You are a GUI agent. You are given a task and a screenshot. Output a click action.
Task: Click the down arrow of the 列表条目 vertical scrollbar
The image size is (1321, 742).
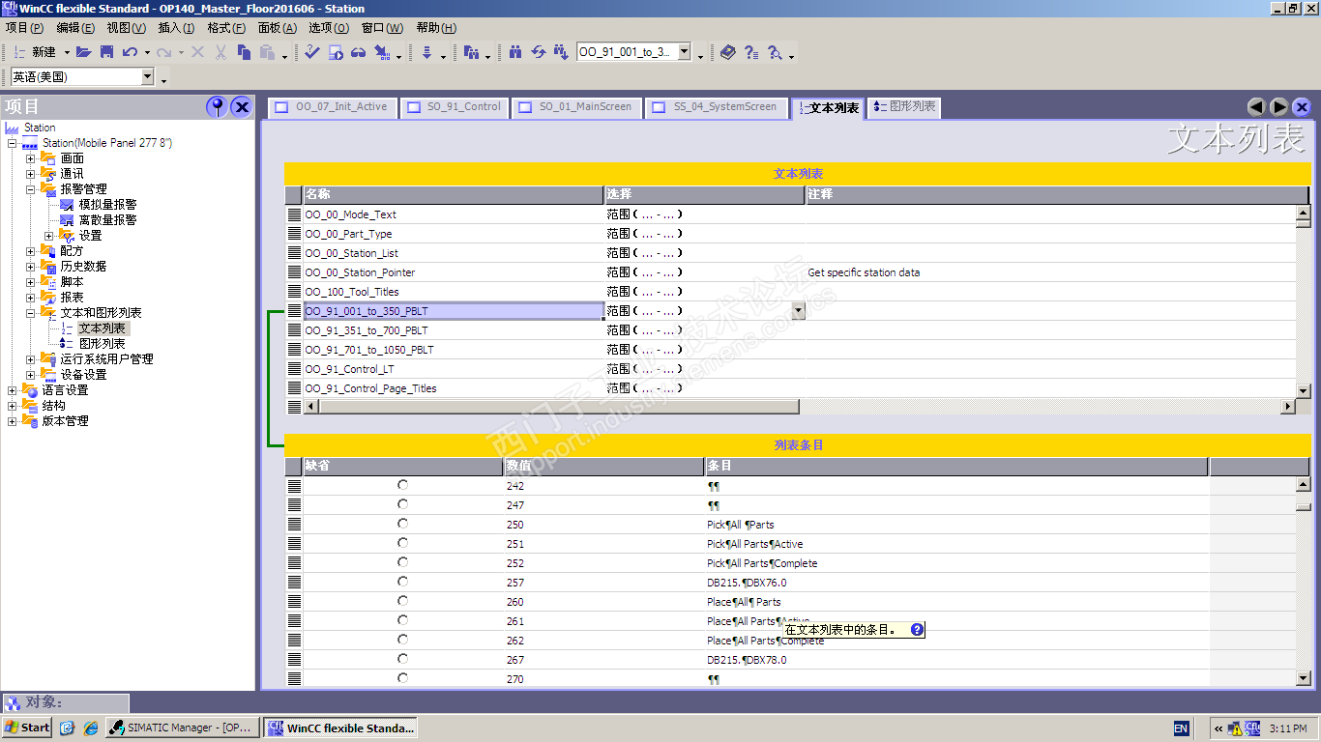(1303, 679)
